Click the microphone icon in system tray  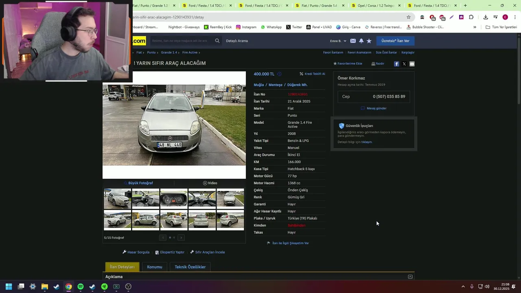(472, 286)
